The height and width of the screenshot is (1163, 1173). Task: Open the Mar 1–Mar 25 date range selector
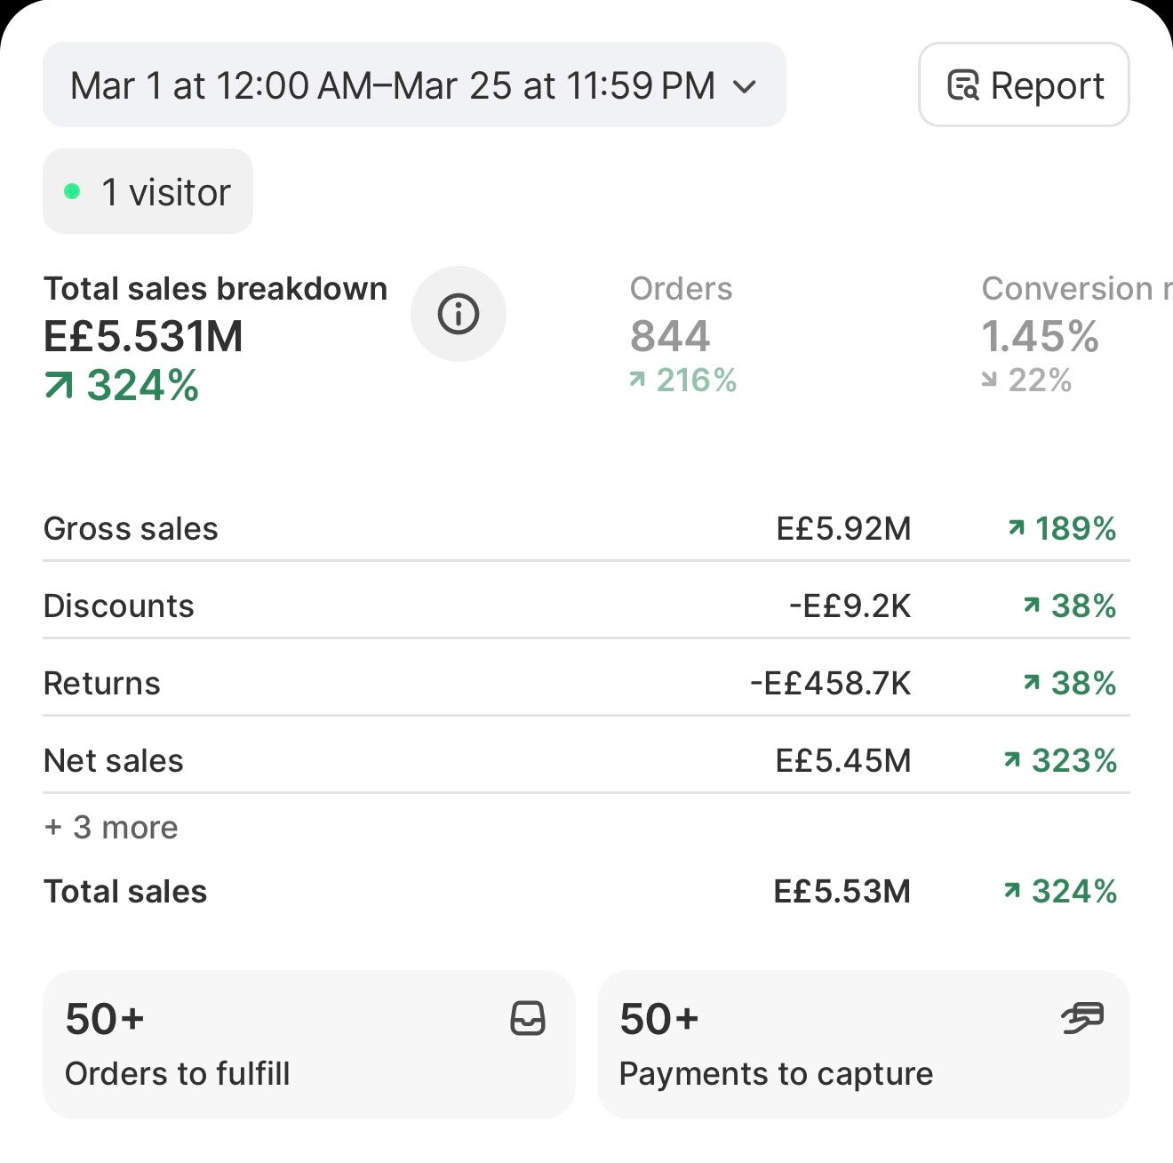click(414, 85)
